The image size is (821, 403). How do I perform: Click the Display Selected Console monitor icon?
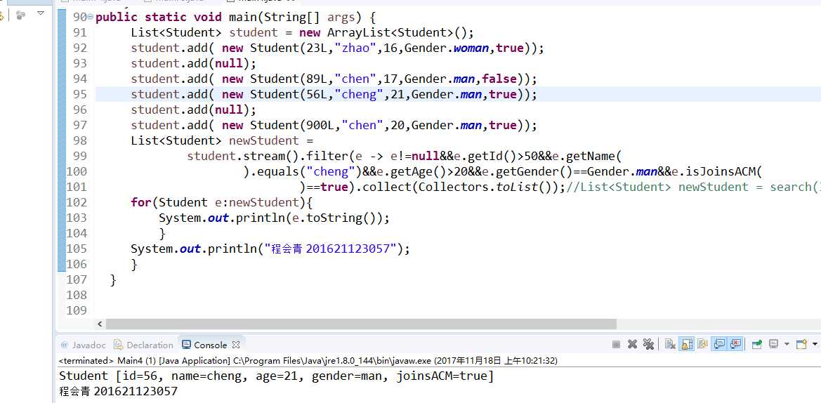(x=773, y=345)
